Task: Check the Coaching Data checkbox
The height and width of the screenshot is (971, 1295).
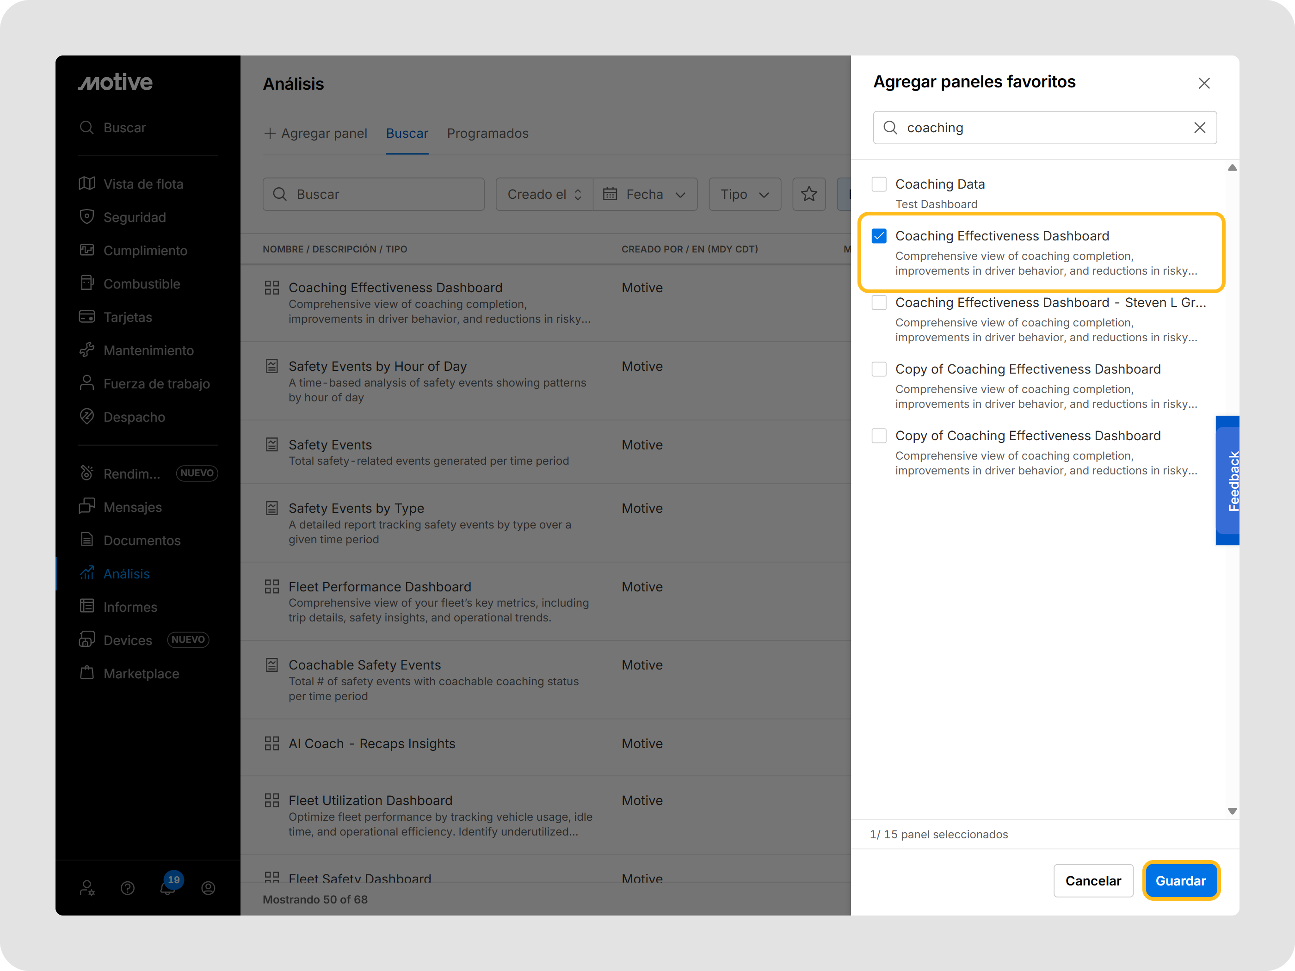Action: point(879,184)
